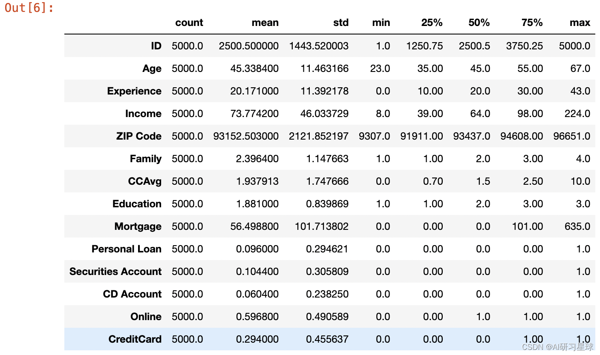
Task: Click the 'Experience' row label
Action: (134, 91)
